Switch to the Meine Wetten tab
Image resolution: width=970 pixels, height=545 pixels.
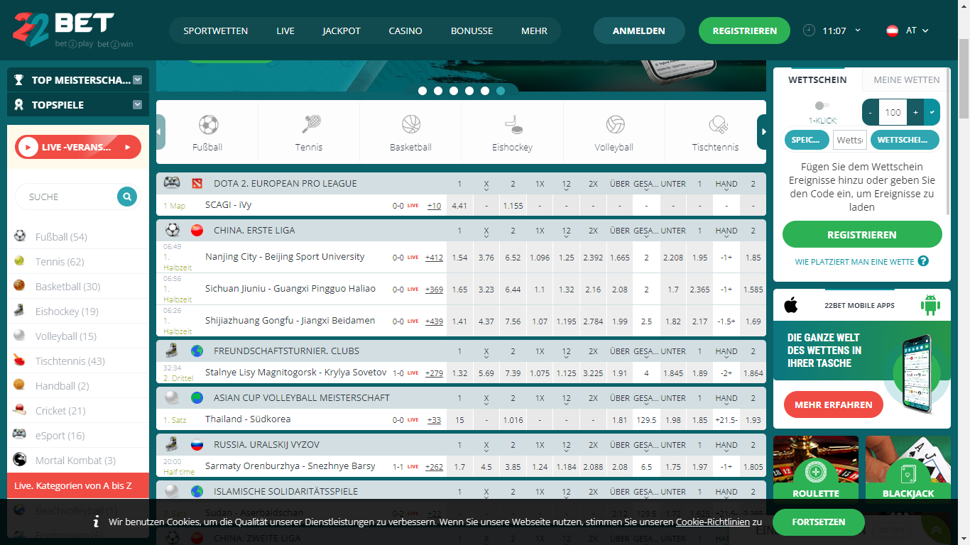[906, 79]
